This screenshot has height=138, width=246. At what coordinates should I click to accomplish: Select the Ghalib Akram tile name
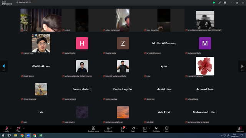[41, 66]
